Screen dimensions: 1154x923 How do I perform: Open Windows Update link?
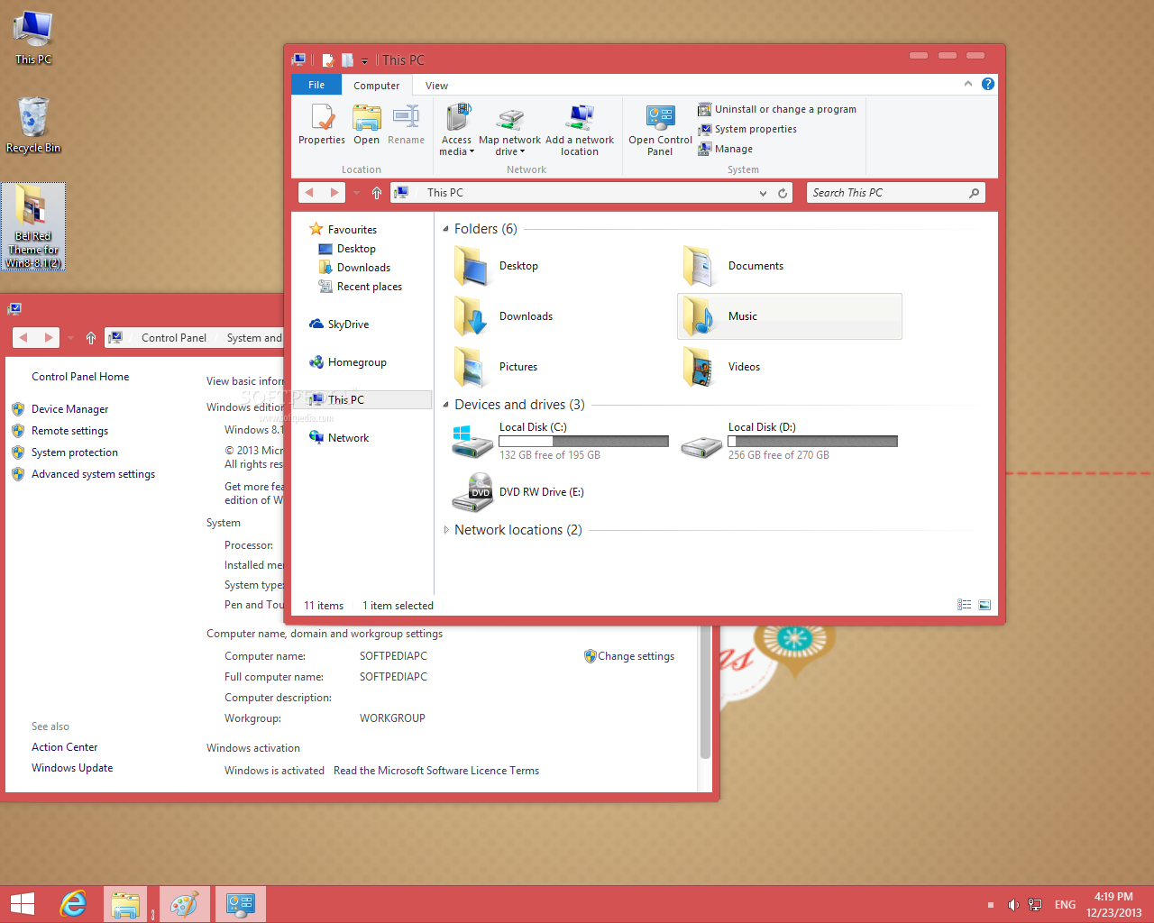pyautogui.click(x=72, y=768)
